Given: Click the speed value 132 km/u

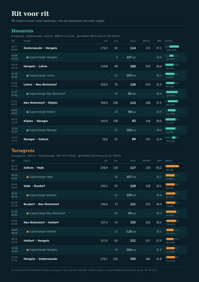Looking at the screenshot, I should pos(133,222).
